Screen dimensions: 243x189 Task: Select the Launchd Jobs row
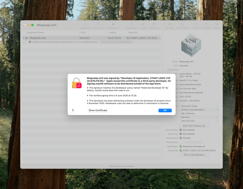pyautogui.click(x=199, y=121)
